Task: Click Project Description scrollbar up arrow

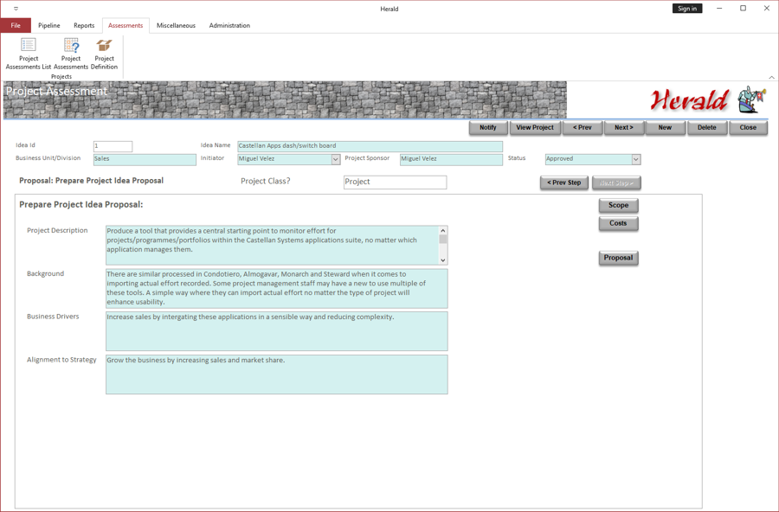Action: pyautogui.click(x=443, y=231)
